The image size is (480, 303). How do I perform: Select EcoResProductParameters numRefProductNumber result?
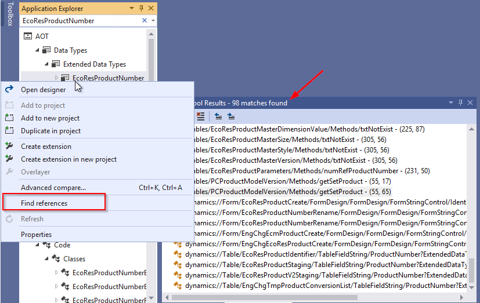(312, 171)
